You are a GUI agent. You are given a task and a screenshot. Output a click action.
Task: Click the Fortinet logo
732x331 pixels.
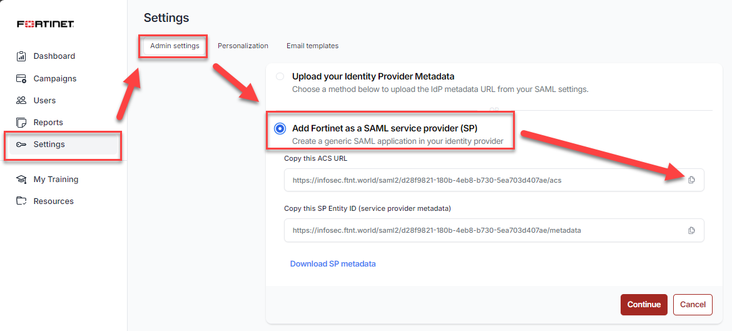(x=45, y=24)
